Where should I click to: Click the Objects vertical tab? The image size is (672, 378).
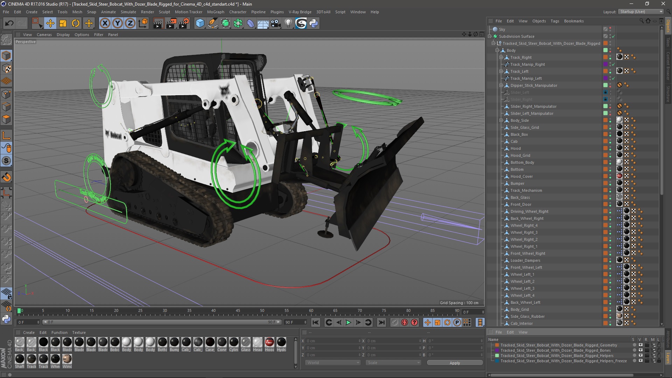668,26
